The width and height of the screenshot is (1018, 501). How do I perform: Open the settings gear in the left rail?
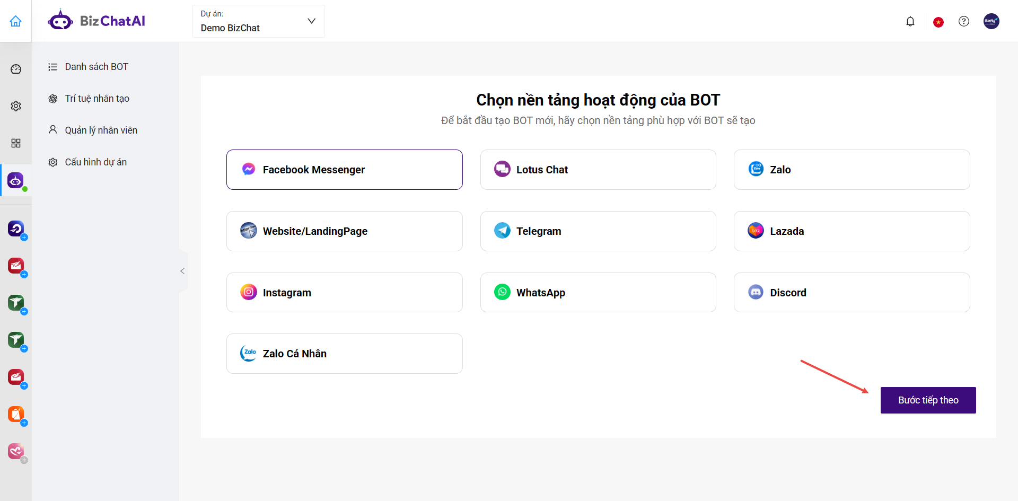[16, 106]
